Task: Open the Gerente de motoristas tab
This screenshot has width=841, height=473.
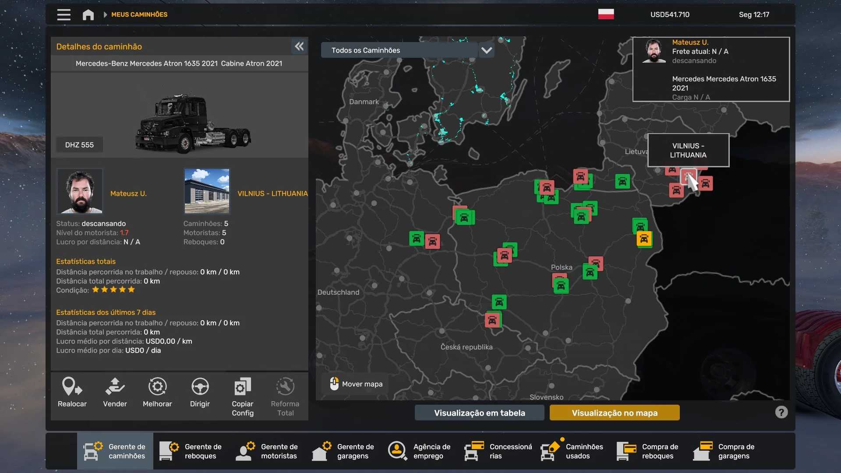Action: coord(268,451)
